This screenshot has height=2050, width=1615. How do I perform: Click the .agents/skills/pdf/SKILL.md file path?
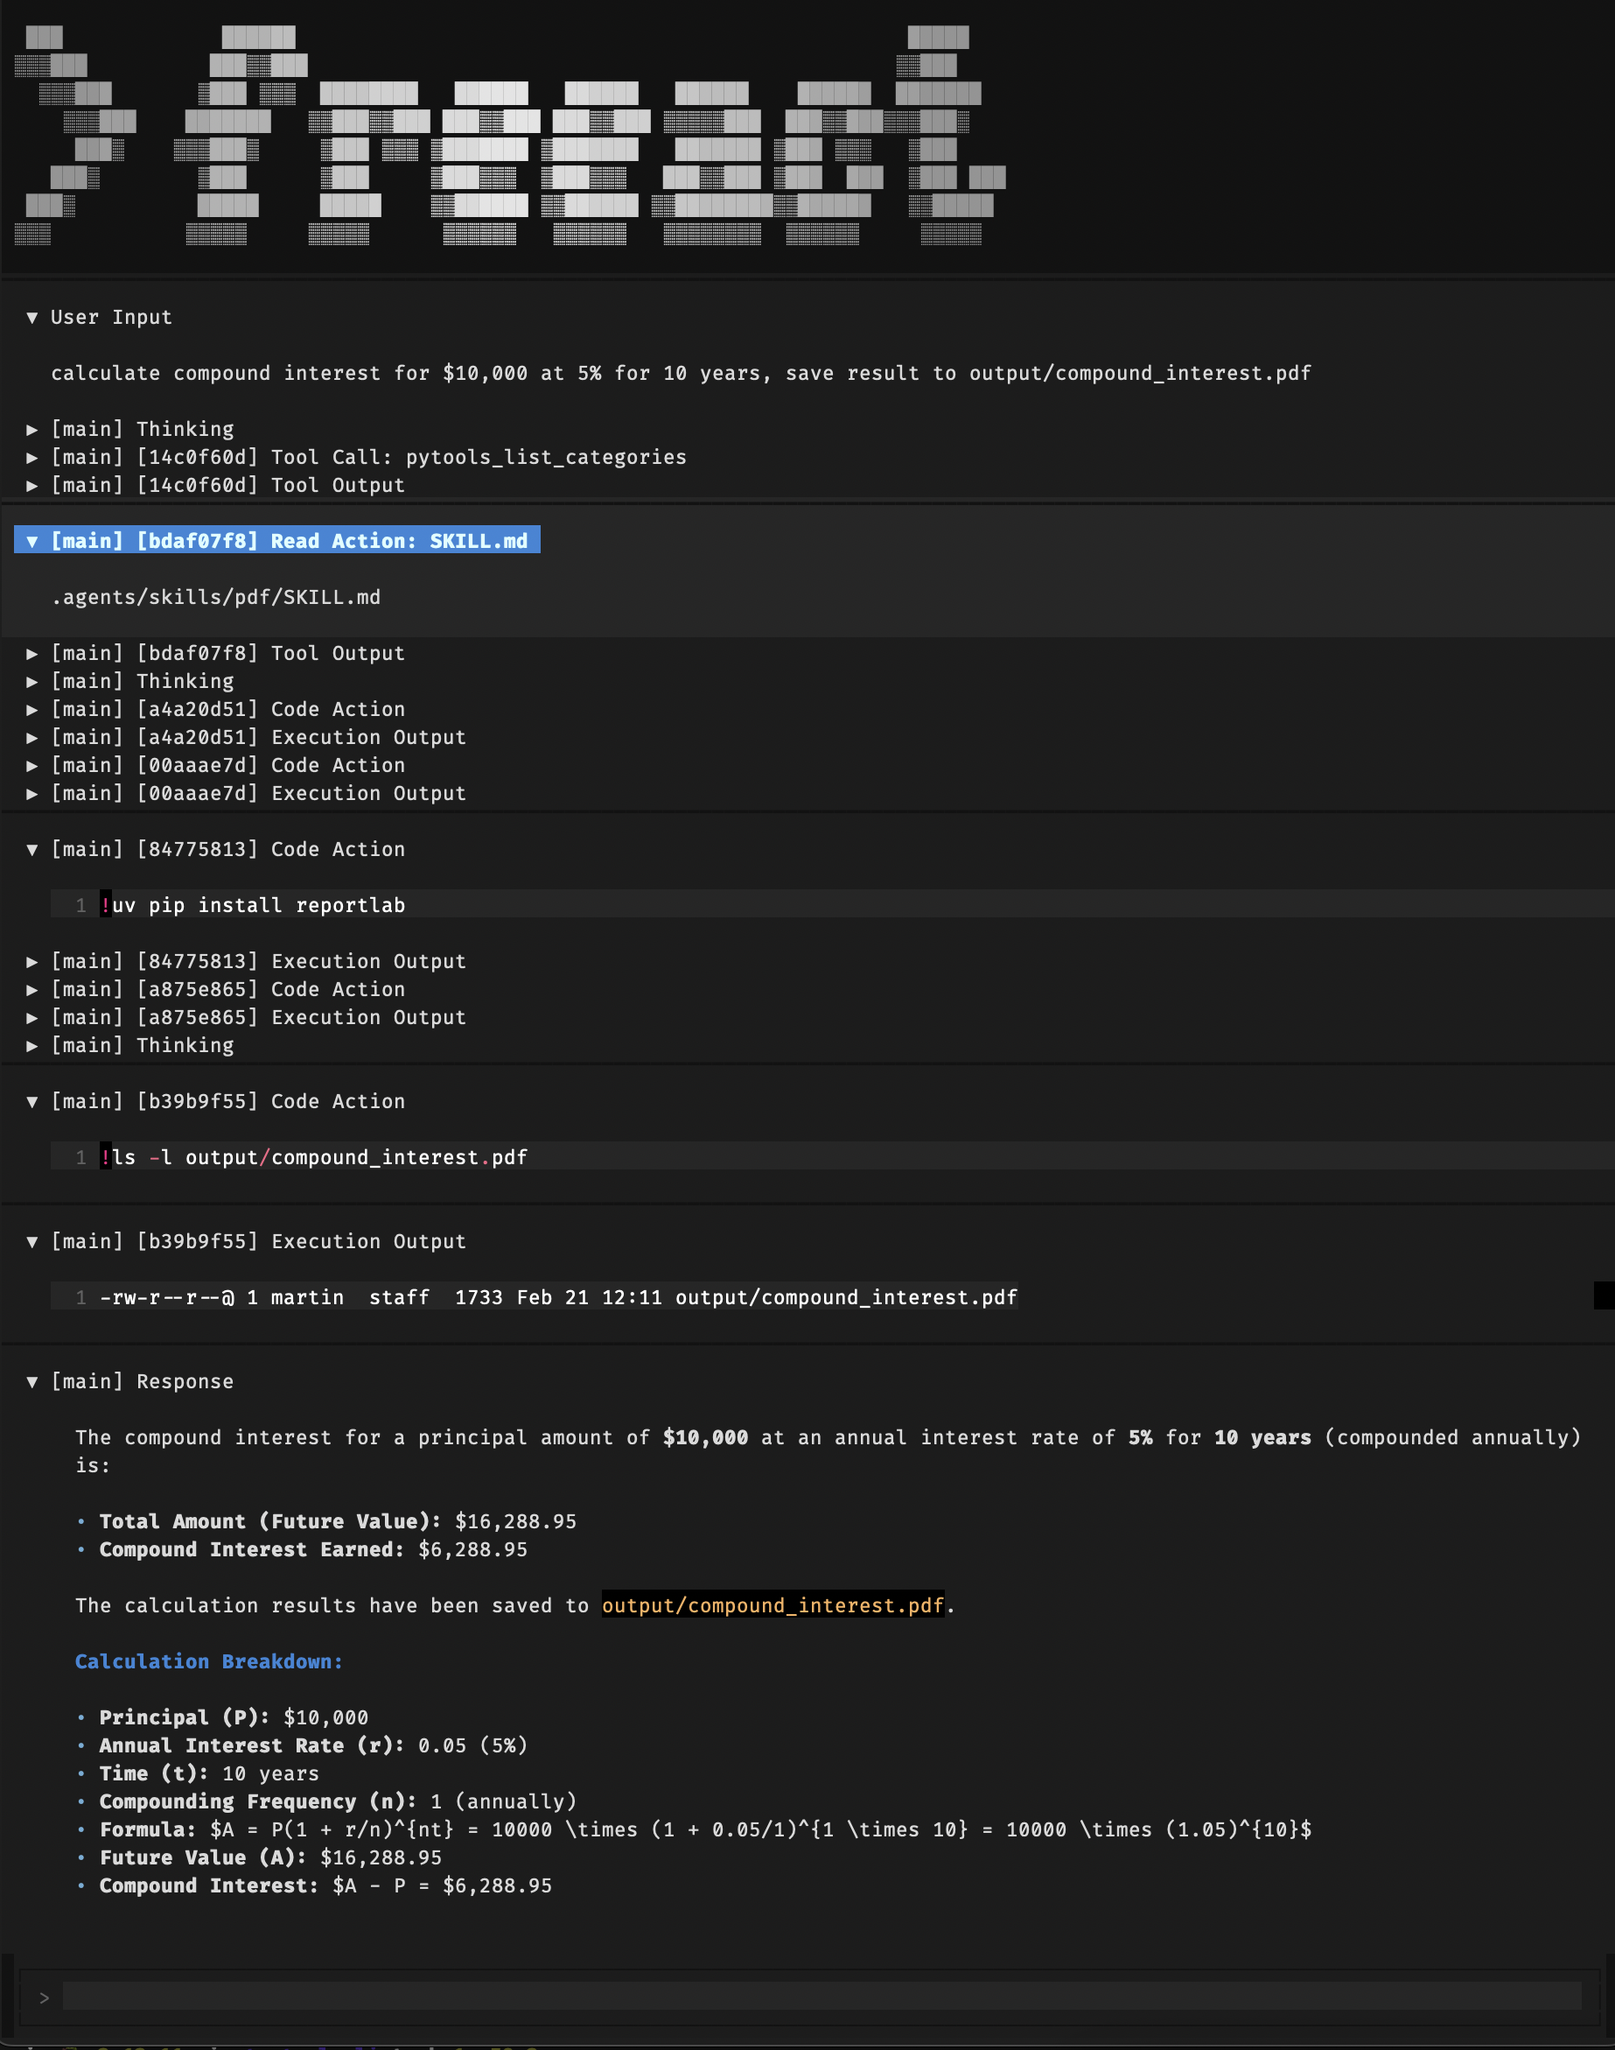coord(215,598)
